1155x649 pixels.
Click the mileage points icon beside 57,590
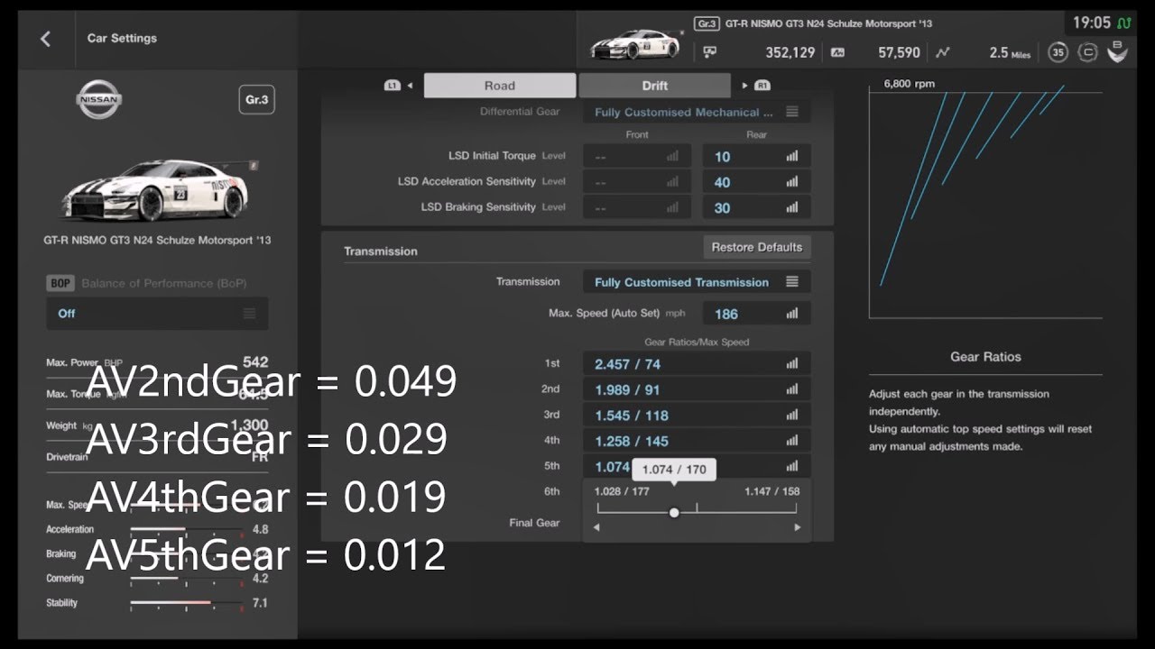(838, 52)
